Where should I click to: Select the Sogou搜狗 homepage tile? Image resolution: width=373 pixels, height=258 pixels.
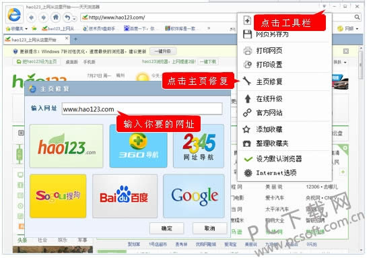click(x=58, y=196)
